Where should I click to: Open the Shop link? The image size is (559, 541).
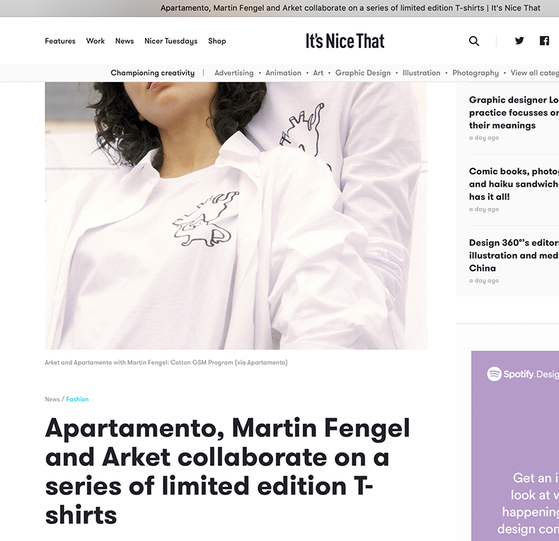tap(217, 41)
